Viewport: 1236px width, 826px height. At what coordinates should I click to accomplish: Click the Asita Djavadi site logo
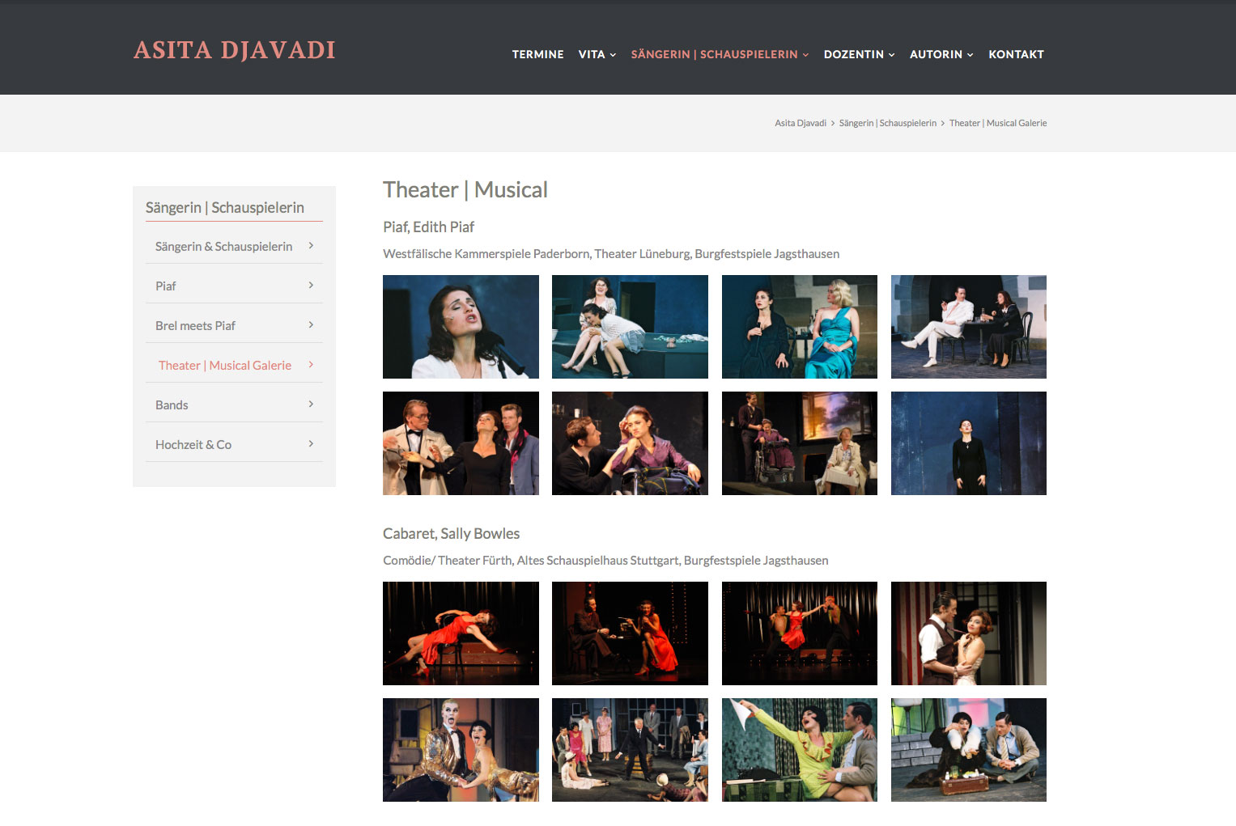(234, 50)
